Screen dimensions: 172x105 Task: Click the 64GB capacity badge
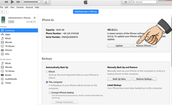[x=11, y=22]
